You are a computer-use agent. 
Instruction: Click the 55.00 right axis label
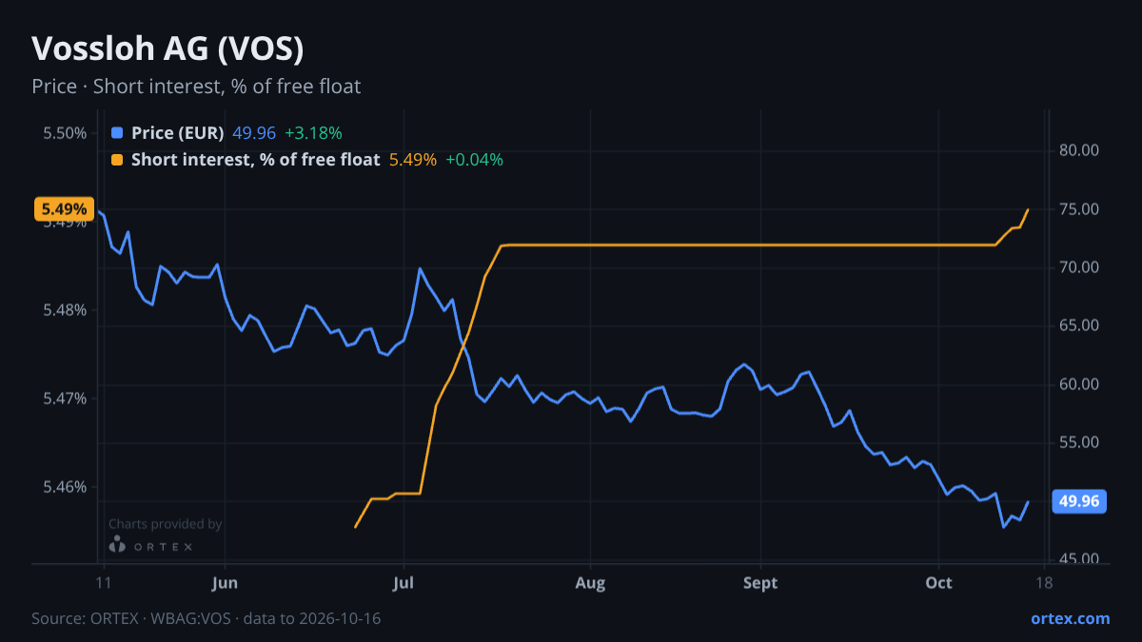pos(1078,443)
